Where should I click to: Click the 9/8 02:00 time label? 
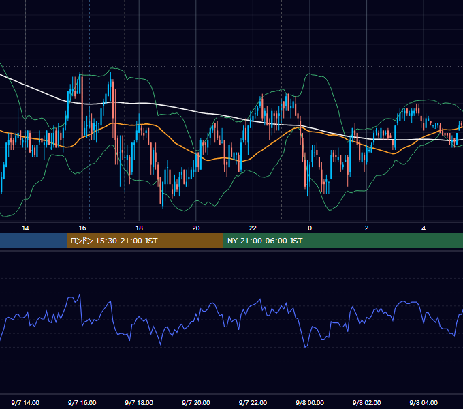[x=367, y=403]
